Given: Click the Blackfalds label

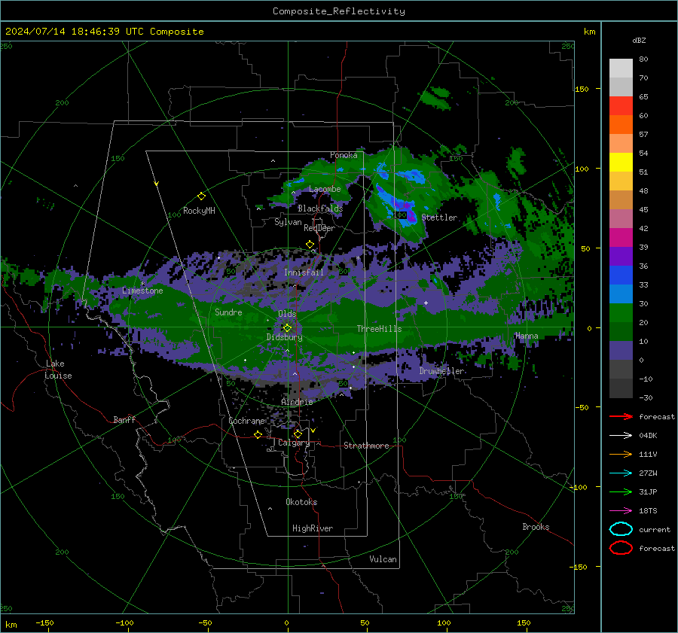Looking at the screenshot, I should (320, 208).
